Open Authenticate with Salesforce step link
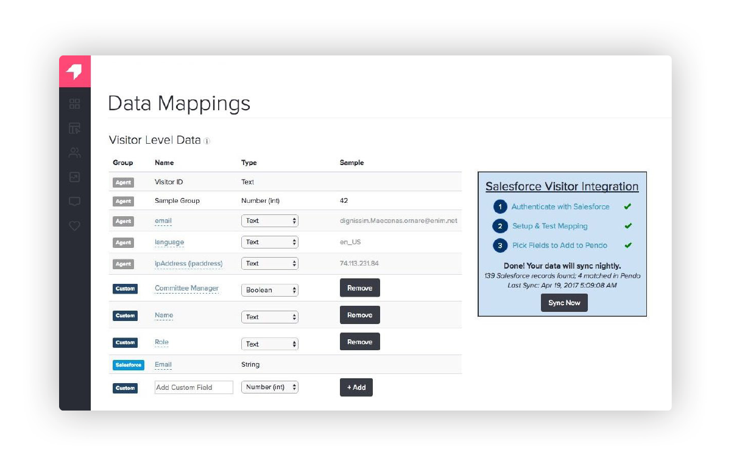Image resolution: width=731 pixels, height=455 pixels. pyautogui.click(x=560, y=206)
